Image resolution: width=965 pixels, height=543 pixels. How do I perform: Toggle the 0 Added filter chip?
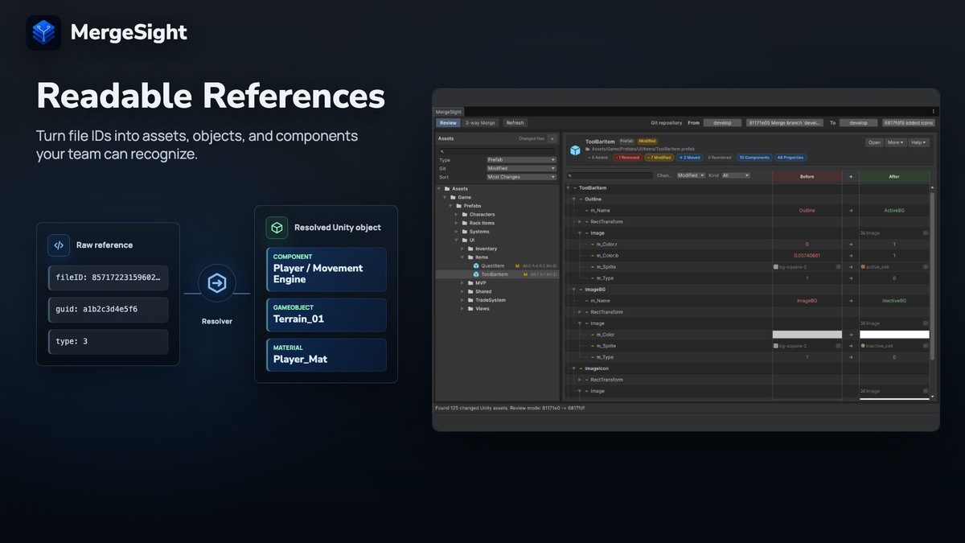[598, 158]
